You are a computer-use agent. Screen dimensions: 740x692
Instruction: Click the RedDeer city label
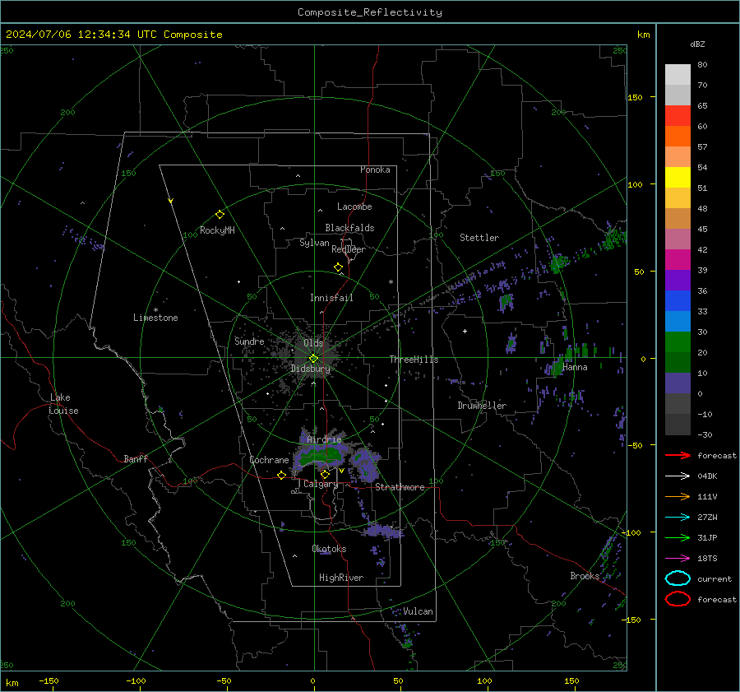pyautogui.click(x=349, y=249)
